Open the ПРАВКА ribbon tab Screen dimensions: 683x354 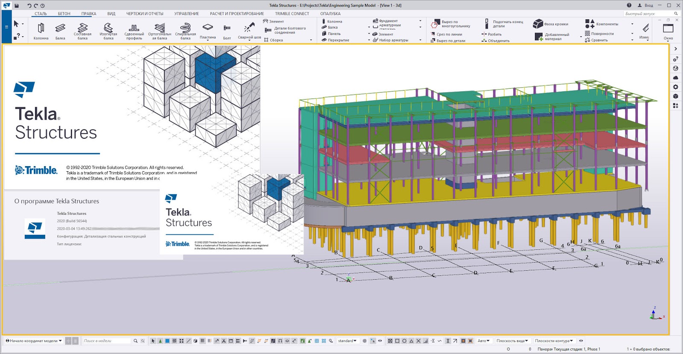(89, 14)
